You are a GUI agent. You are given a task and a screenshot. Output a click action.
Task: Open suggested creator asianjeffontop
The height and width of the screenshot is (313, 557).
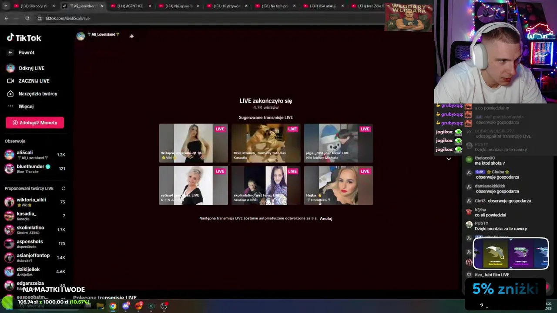(35, 257)
